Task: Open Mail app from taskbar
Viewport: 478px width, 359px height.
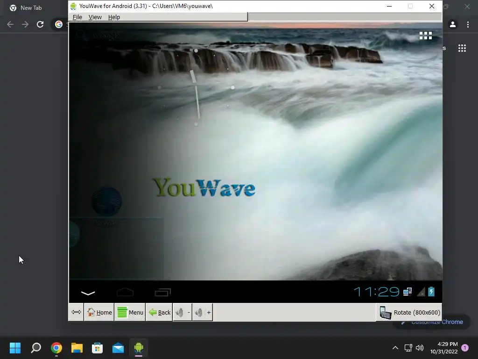Action: click(118, 348)
